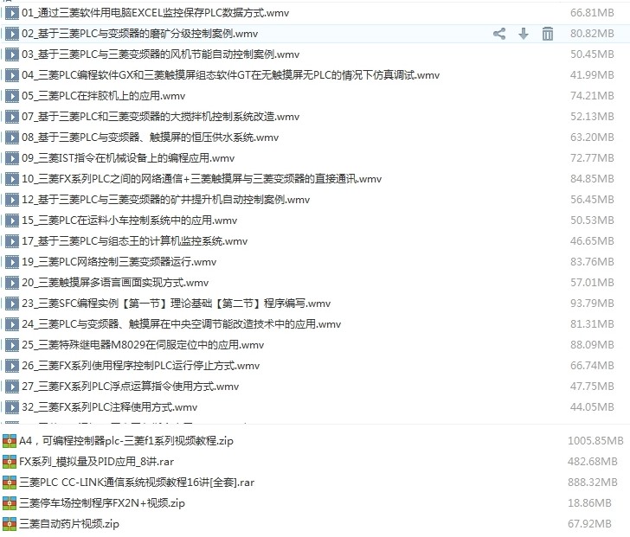This screenshot has width=630, height=537.
Task: Open file name 05_三菱PLC在拌胶机上的应用.wmv
Action: pos(104,96)
